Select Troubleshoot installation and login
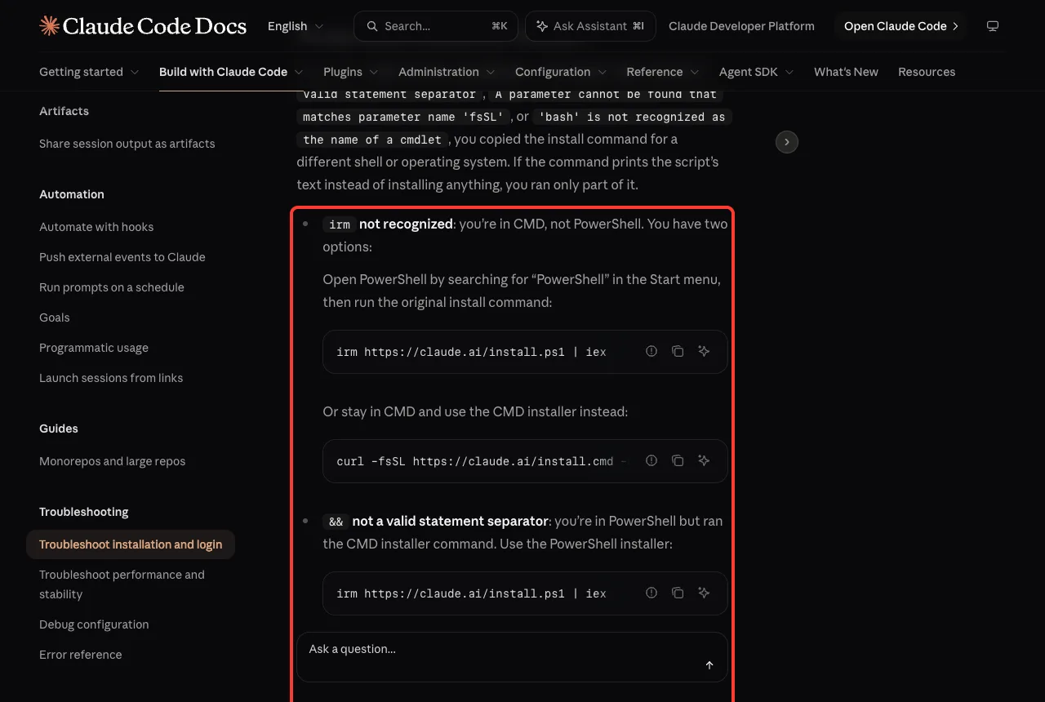Image resolution: width=1045 pixels, height=702 pixels. tap(131, 544)
